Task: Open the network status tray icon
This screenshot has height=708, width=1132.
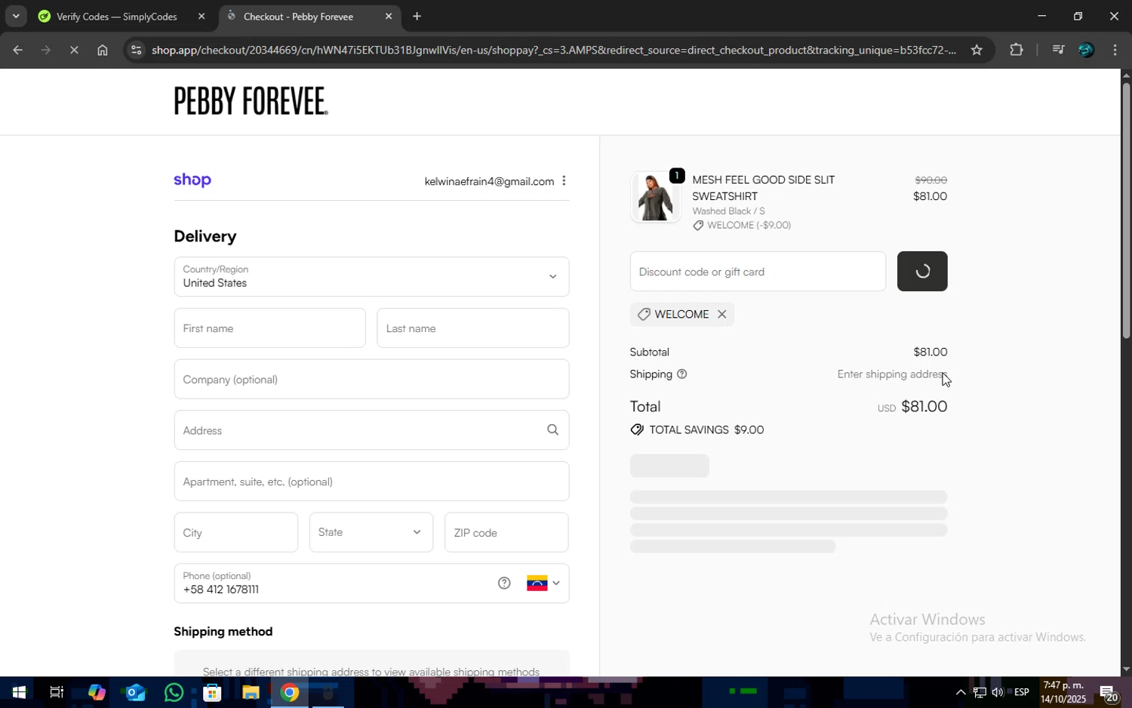Action: coord(980,692)
